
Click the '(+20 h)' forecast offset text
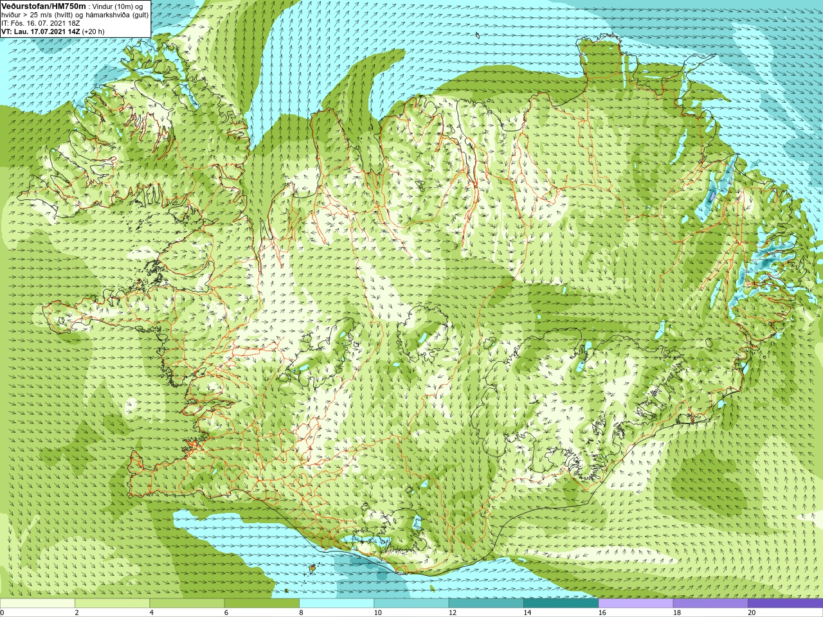coord(93,31)
